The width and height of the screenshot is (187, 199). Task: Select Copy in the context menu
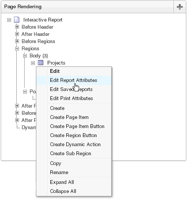74,164
